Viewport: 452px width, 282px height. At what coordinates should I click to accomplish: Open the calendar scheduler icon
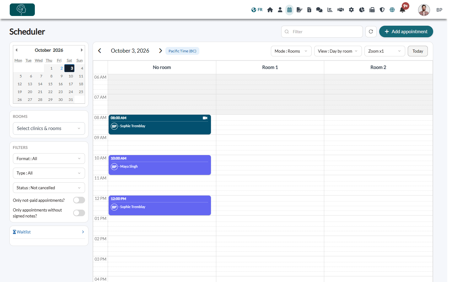tap(289, 10)
